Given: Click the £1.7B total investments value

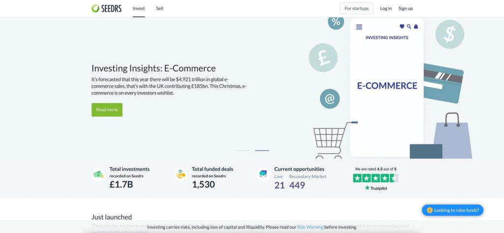Looking at the screenshot, I should click(121, 184).
